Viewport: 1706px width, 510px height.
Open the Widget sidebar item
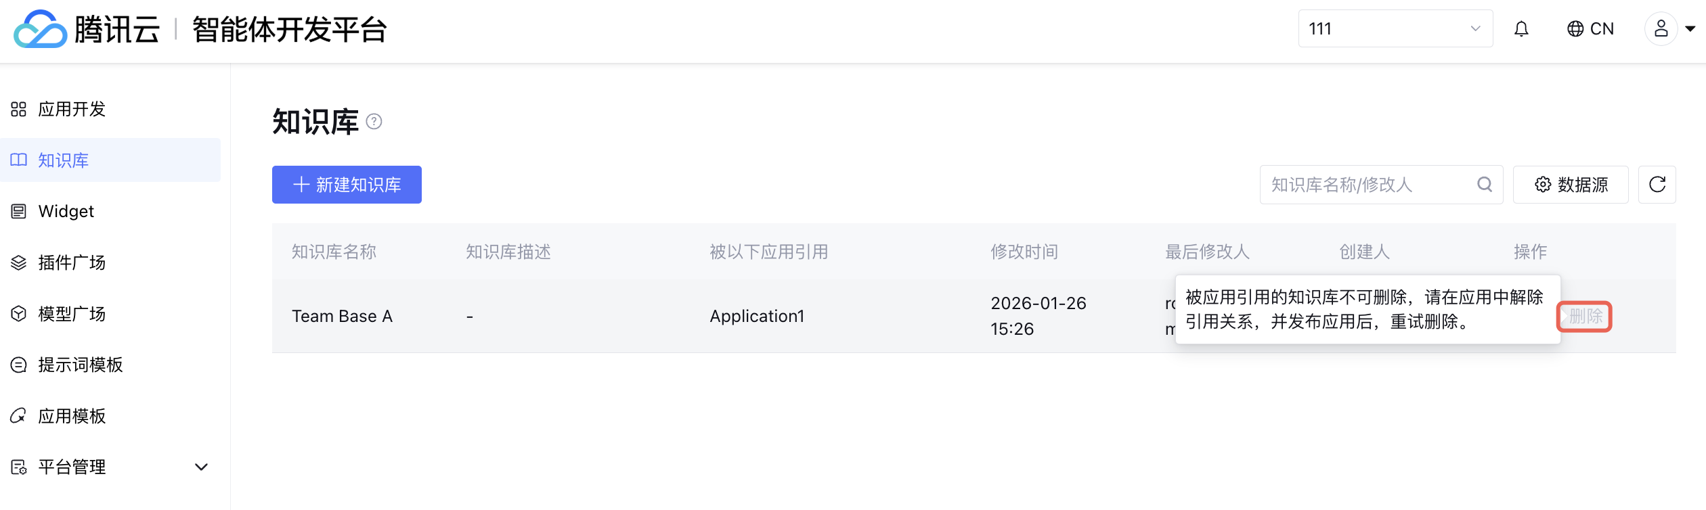point(66,212)
